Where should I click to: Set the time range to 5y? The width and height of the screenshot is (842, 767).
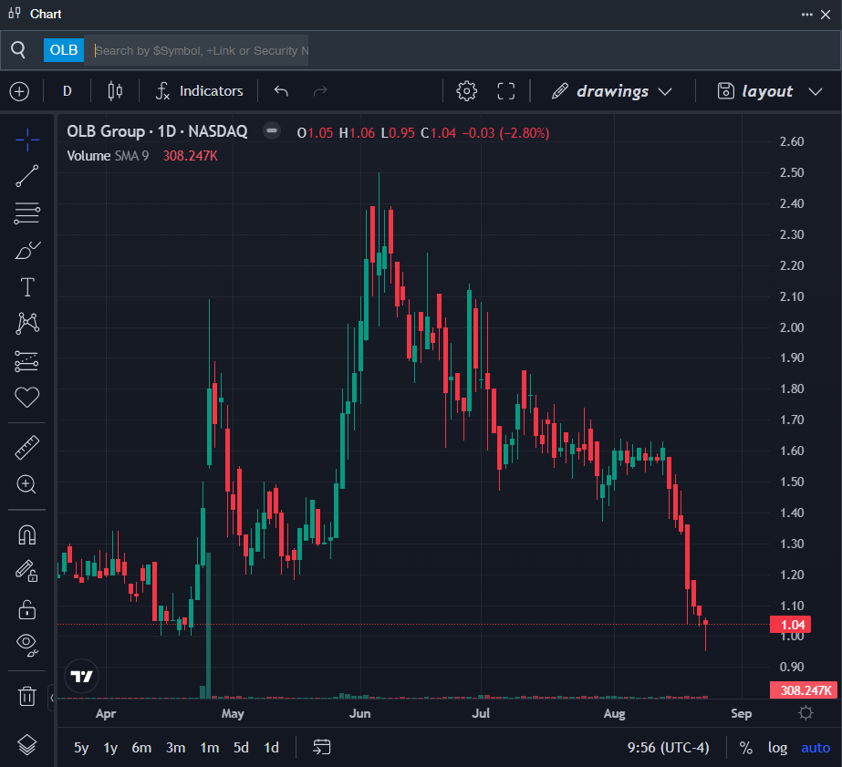coord(81,748)
